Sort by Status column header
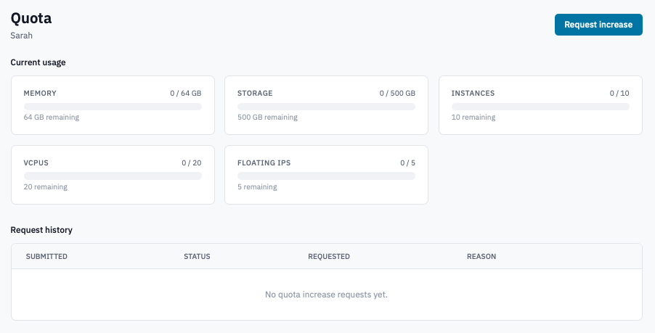The image size is (655, 333). tap(197, 256)
